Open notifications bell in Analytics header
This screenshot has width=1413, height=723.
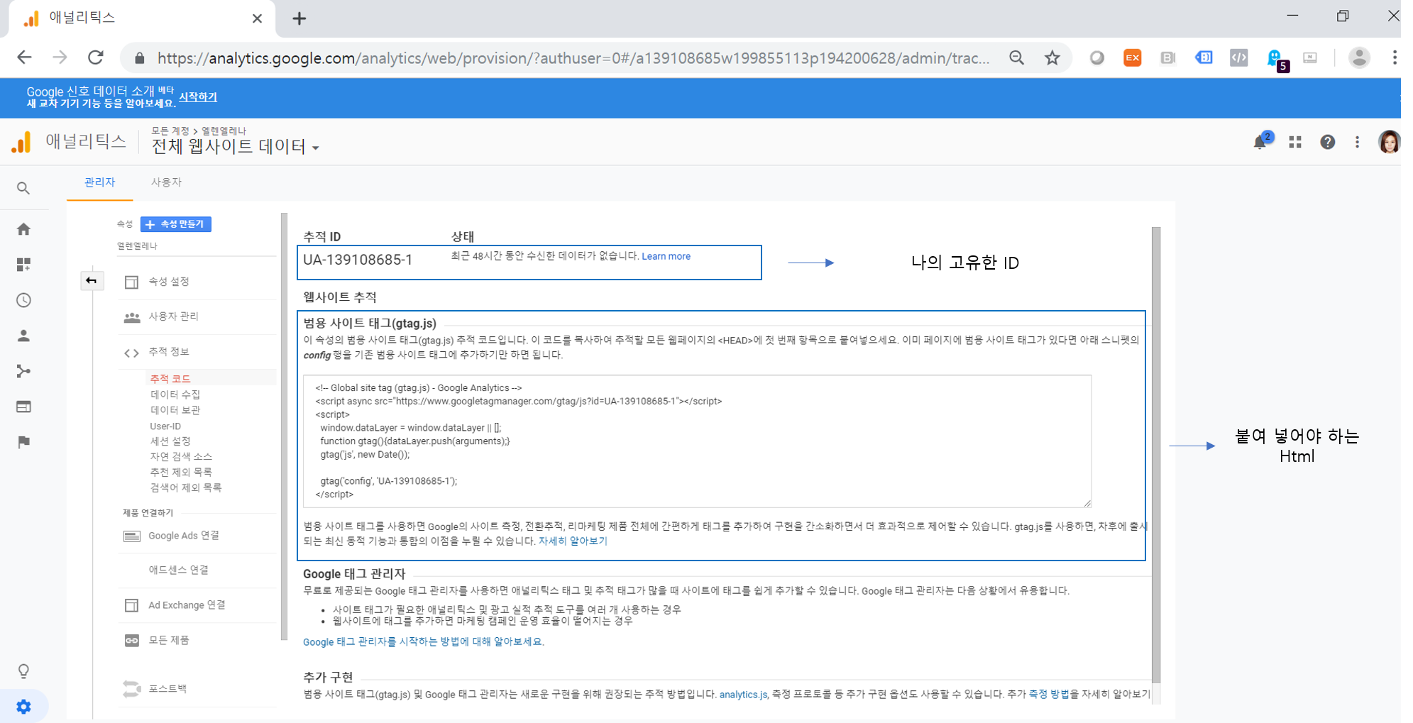coord(1261,141)
